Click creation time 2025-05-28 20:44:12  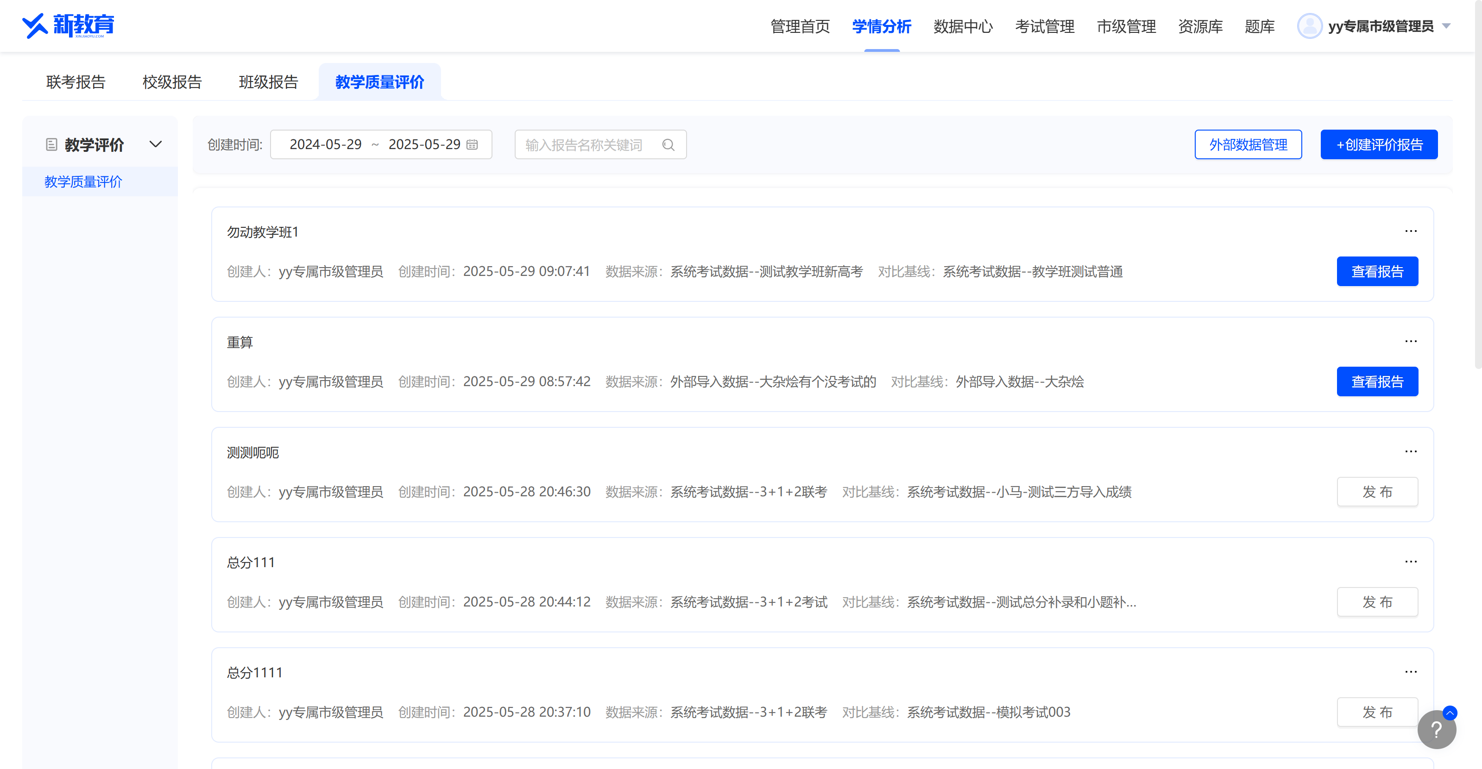[526, 602]
